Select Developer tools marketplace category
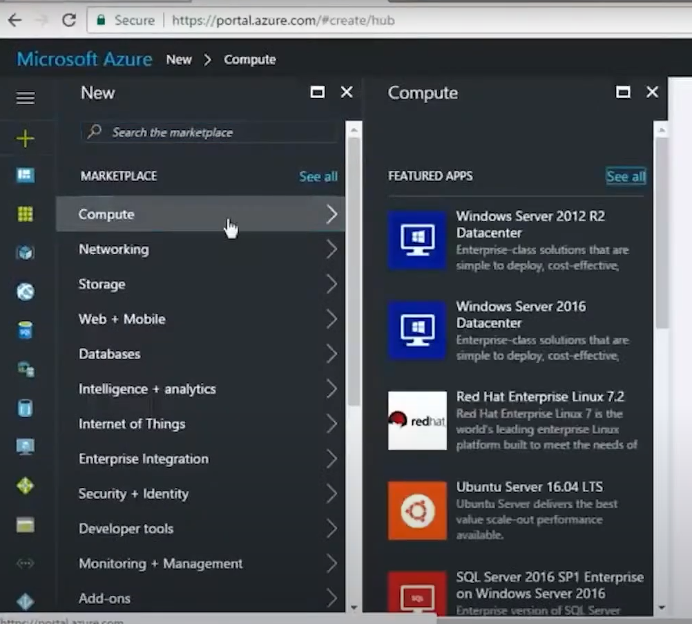This screenshot has height=624, width=692. click(x=200, y=528)
